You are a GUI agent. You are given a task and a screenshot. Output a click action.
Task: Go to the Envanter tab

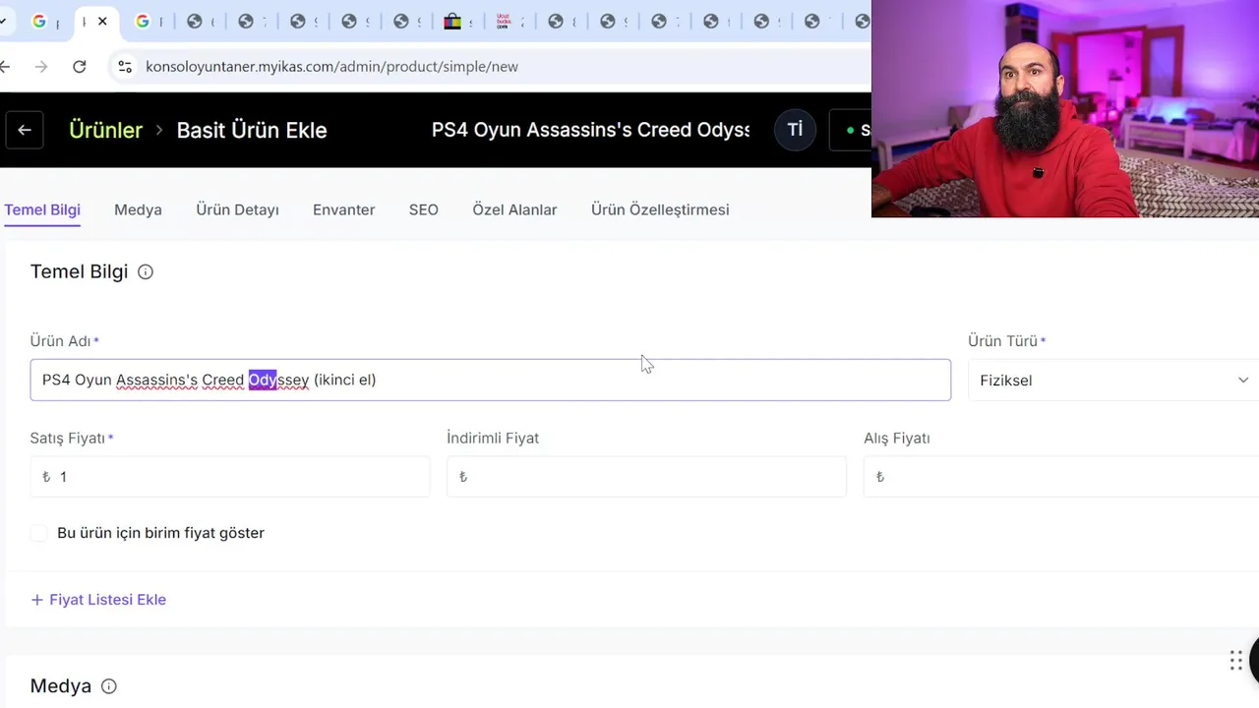click(x=343, y=209)
